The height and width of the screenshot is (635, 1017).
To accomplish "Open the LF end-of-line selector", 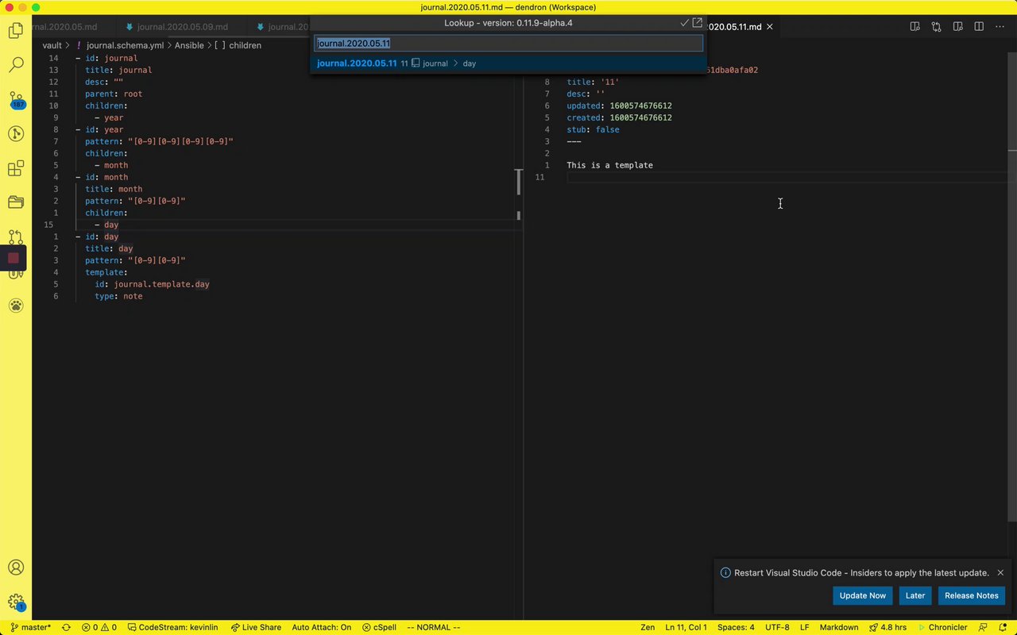I will pyautogui.click(x=805, y=627).
